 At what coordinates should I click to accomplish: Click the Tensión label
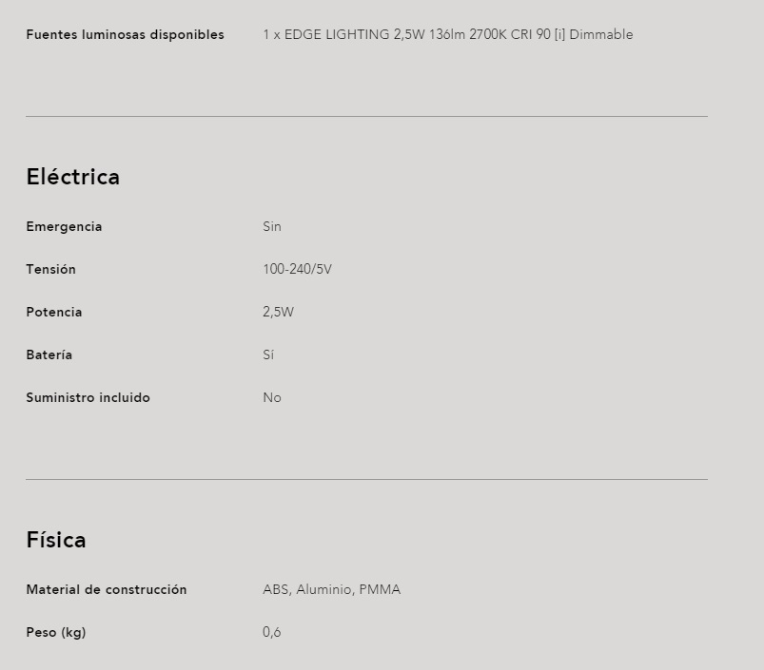[50, 269]
